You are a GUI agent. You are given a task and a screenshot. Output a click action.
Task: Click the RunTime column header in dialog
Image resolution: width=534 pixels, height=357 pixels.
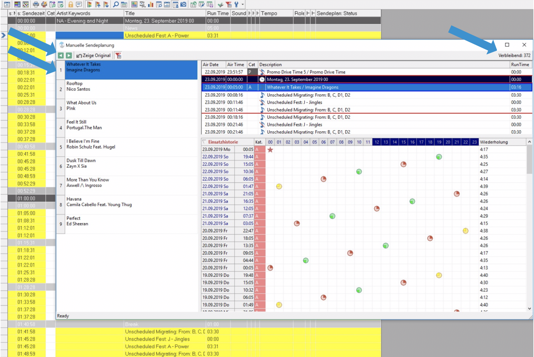point(521,65)
